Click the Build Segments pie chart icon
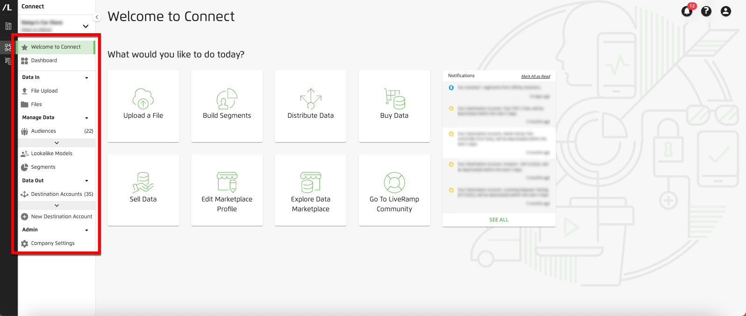Screen dimensions: 746x316 pyautogui.click(x=227, y=99)
